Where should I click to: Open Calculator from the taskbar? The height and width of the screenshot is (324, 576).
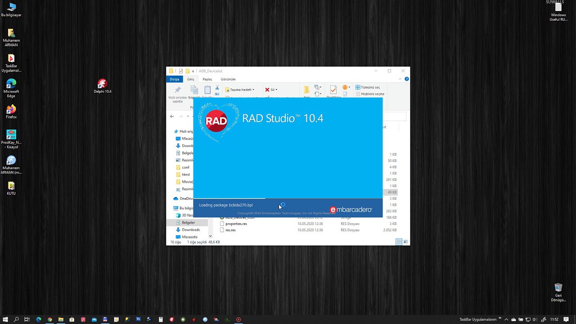tap(161, 319)
